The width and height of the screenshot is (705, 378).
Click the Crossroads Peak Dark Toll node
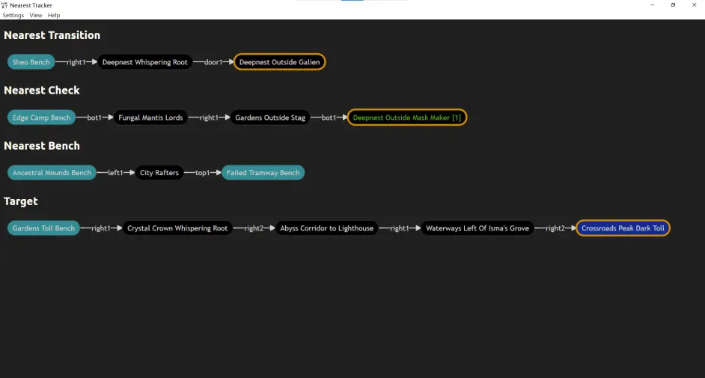point(623,228)
